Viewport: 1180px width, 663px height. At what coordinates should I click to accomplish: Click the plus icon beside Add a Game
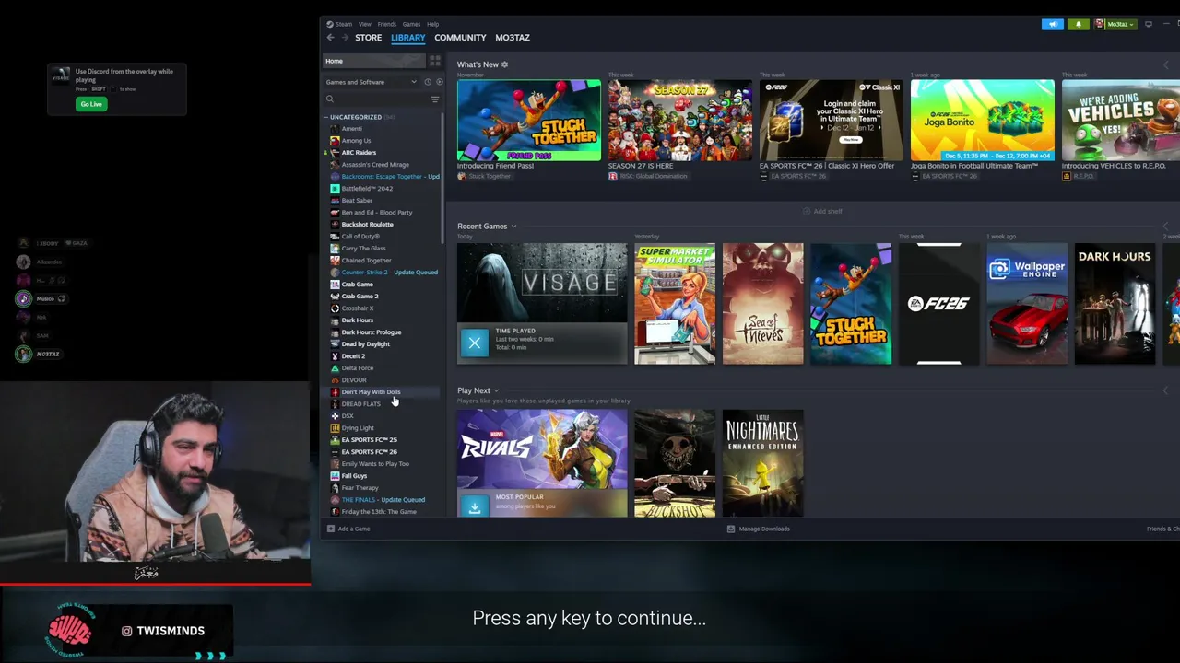coord(331,529)
